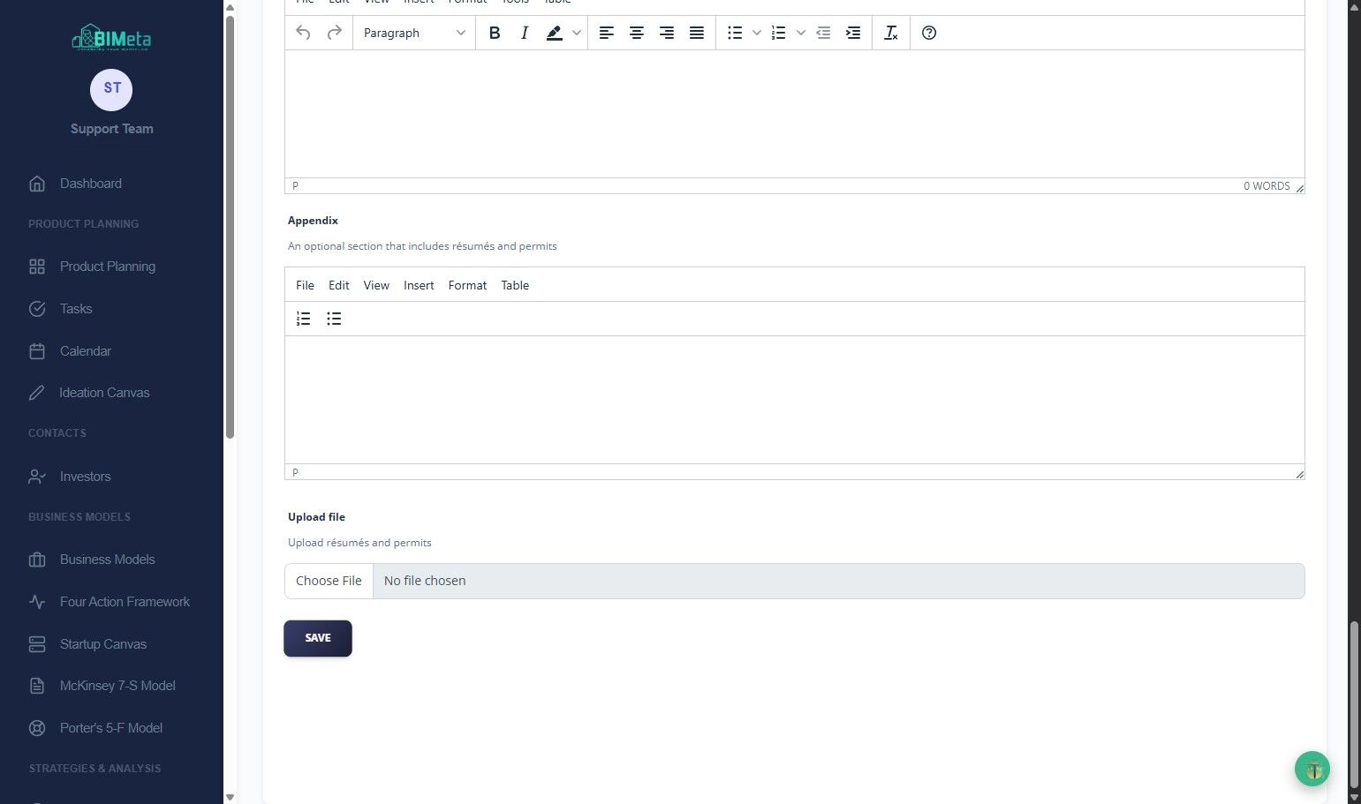Click inside the Appendix text area
Viewport: 1361px width, 804px height.
pyautogui.click(x=794, y=400)
